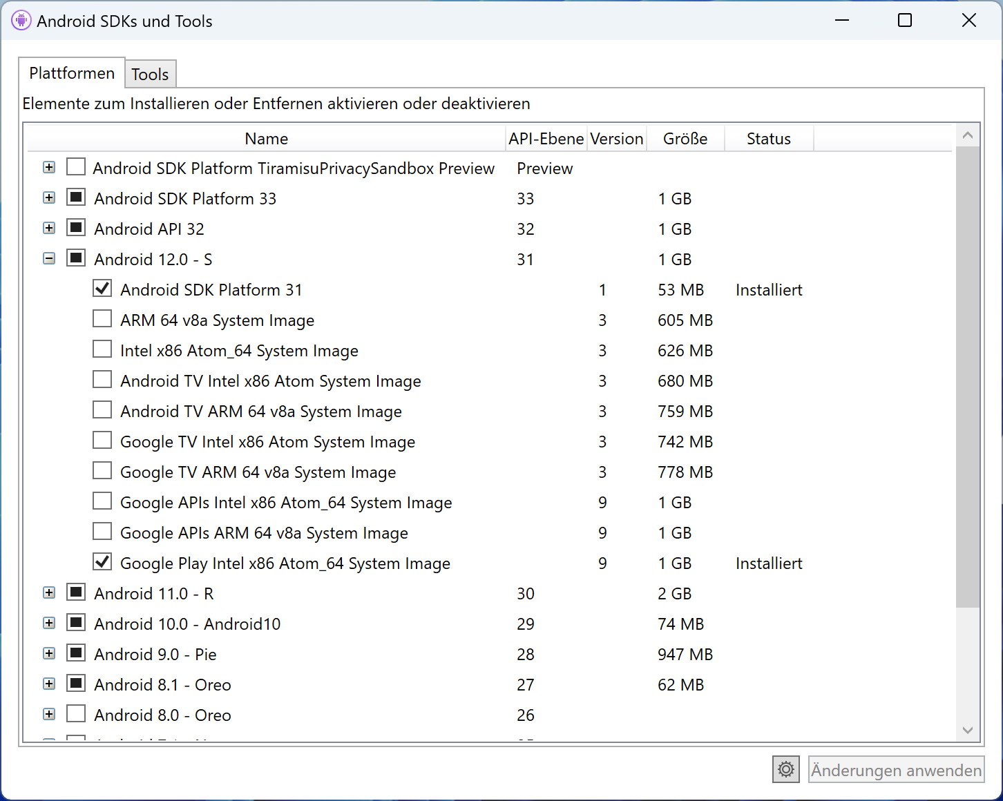Minimize the Android SDKs und Tools window
The height and width of the screenshot is (801, 1003).
[841, 21]
